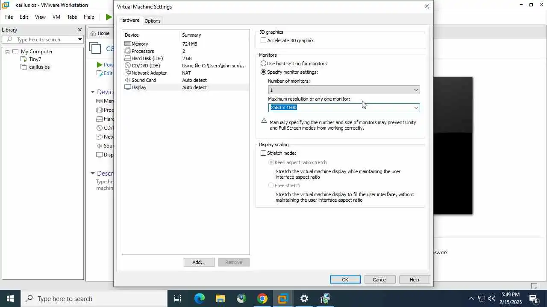547x307 pixels.
Task: Click the volume icon in system tray
Action: tap(492, 298)
